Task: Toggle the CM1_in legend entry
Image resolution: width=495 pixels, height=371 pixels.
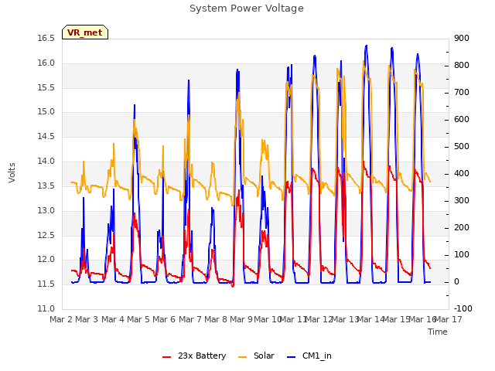Action: tap(309, 356)
